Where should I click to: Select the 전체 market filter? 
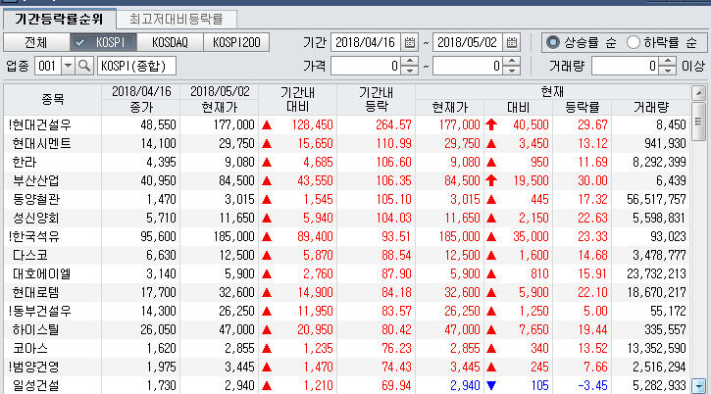pos(36,42)
